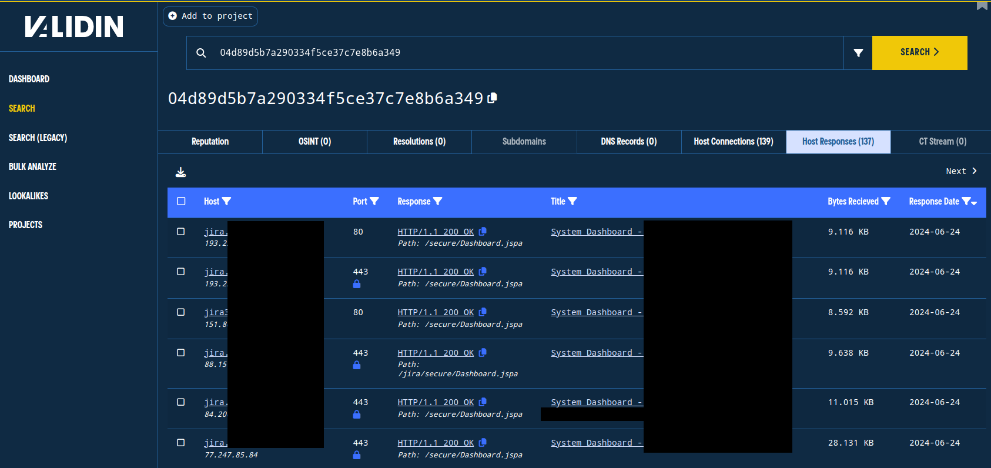Click the Port column header label
This screenshot has width=991, height=468.
[360, 201]
